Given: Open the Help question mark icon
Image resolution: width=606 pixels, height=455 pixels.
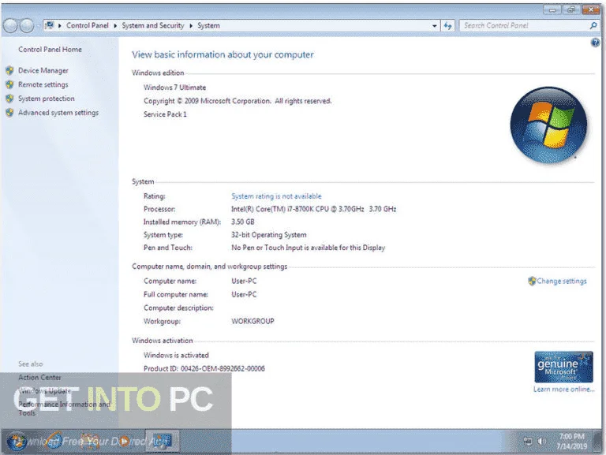Looking at the screenshot, I should 595,43.
